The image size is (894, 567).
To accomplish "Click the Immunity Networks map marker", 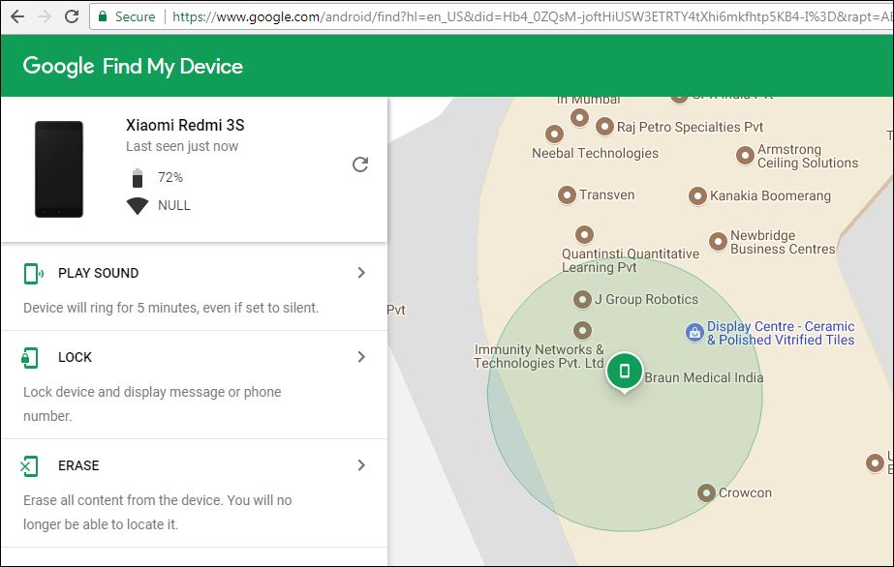I will (x=582, y=330).
